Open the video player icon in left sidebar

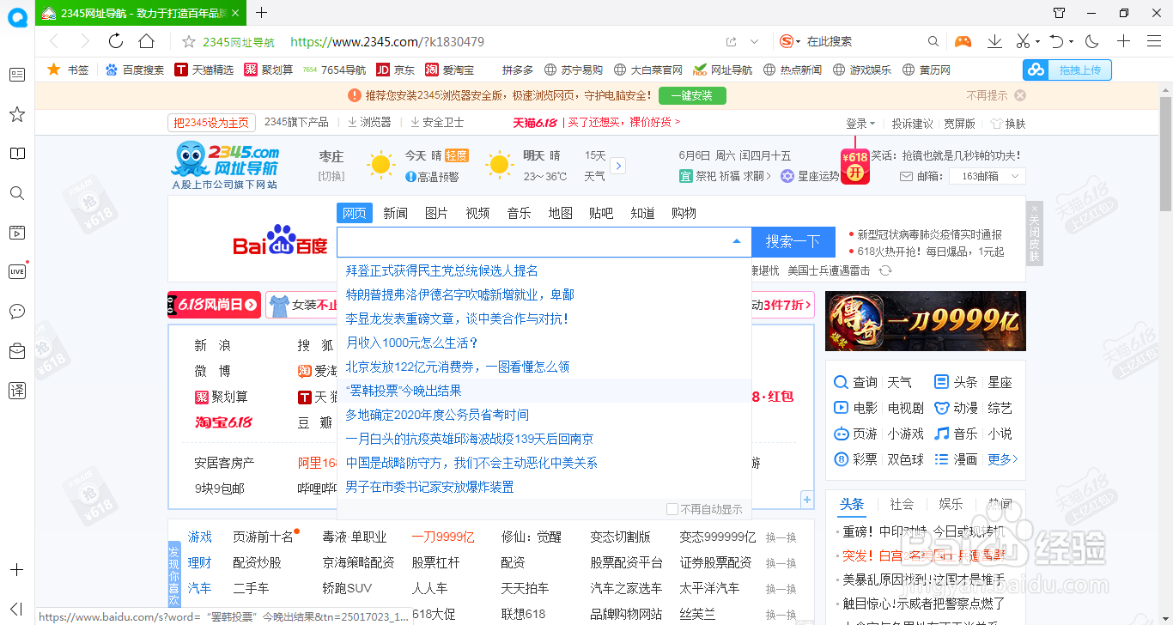[x=16, y=232]
